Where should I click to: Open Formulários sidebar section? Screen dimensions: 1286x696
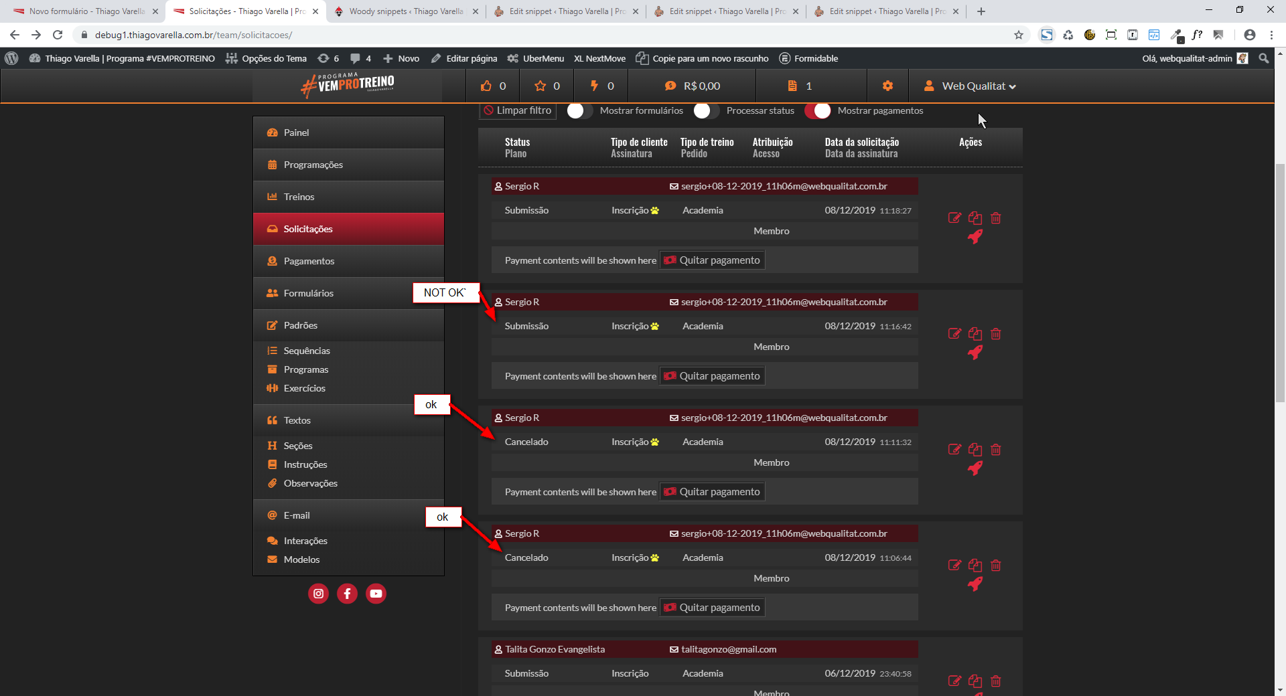348,293
